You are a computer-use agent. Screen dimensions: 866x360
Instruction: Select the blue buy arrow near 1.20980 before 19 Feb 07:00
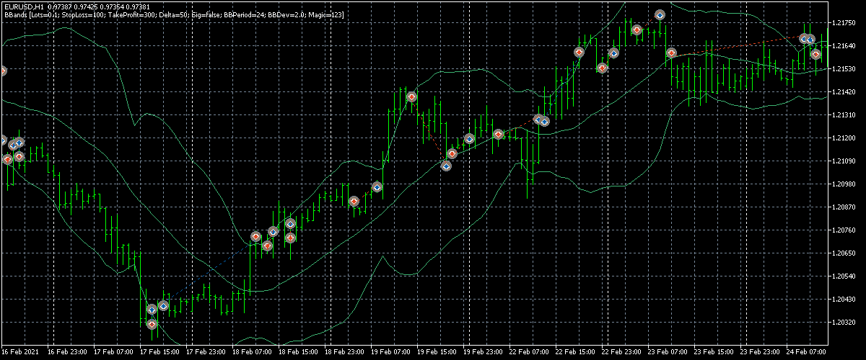point(377,186)
